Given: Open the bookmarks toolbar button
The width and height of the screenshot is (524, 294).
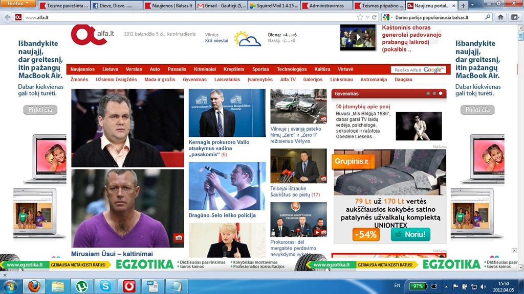Looking at the screenshot, I should pos(515,17).
